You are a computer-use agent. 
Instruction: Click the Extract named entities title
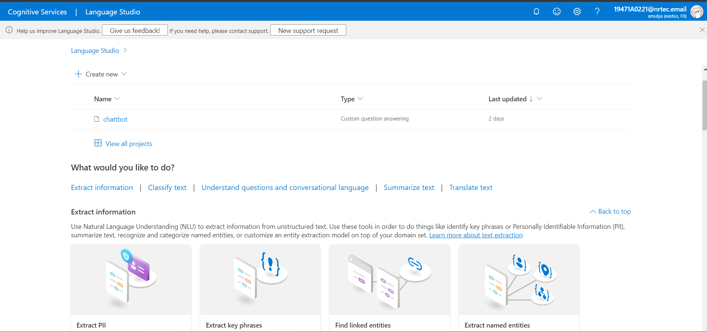[x=497, y=325]
